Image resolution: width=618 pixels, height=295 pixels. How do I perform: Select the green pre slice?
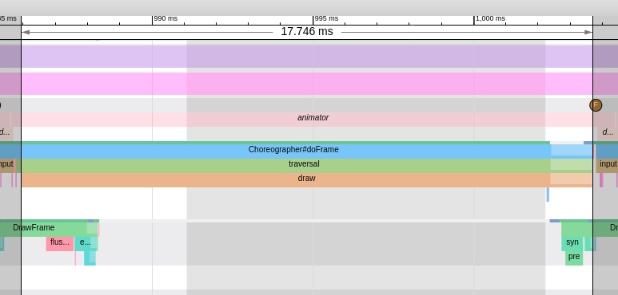tap(574, 258)
